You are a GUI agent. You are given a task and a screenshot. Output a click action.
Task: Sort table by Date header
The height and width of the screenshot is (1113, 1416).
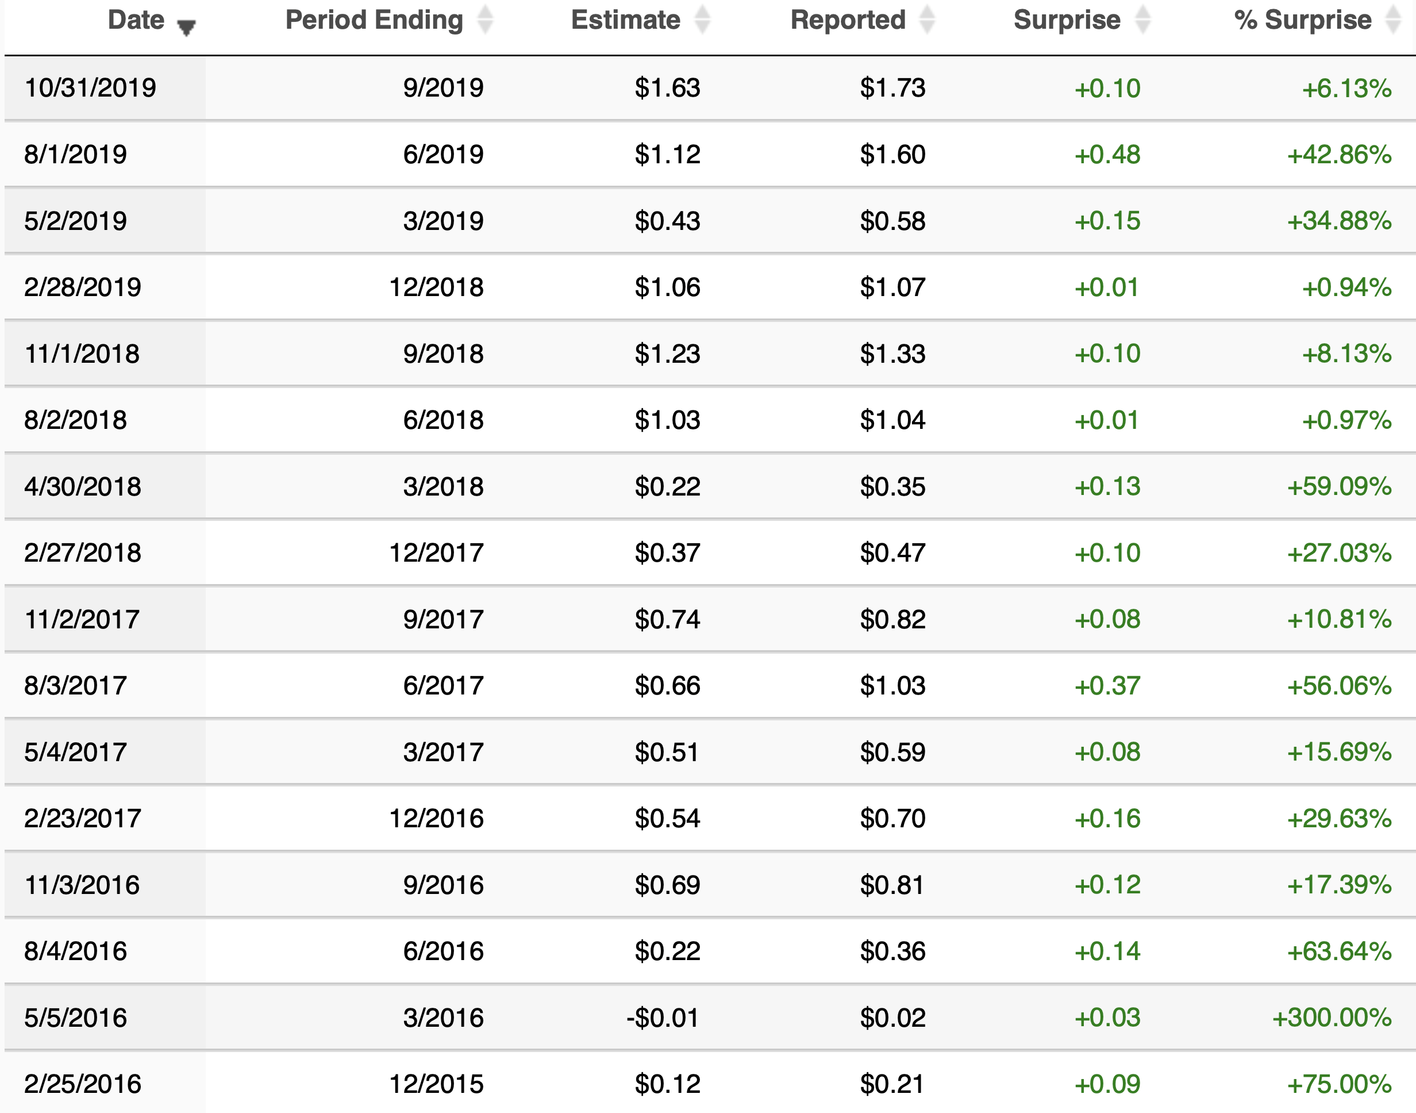pyautogui.click(x=136, y=20)
